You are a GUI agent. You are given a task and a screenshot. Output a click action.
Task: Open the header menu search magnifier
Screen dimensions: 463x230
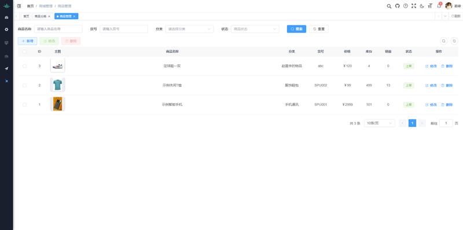pos(389,6)
